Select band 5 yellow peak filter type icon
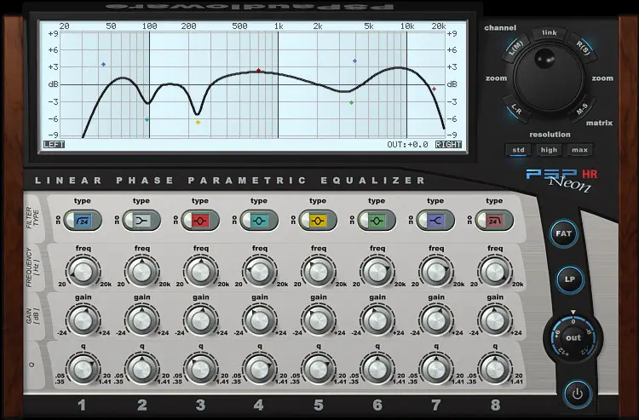 tap(319, 222)
